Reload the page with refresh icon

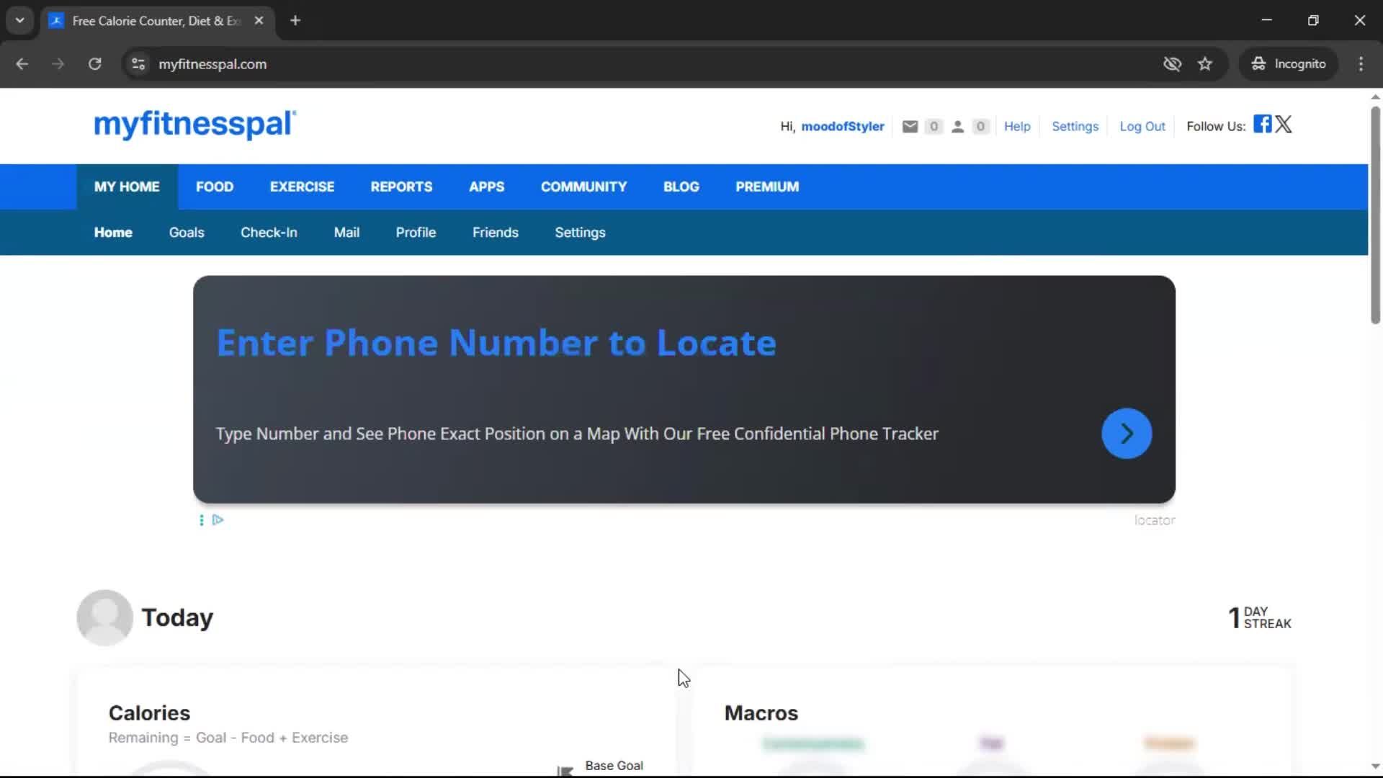(x=94, y=64)
